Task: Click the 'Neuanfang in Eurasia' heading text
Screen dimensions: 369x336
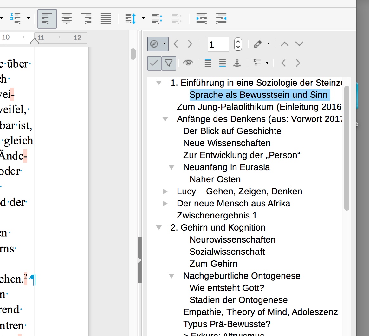Action: coord(227,167)
